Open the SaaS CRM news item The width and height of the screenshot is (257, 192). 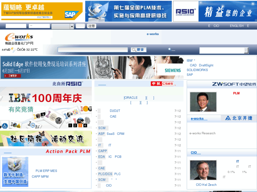pyautogui.click(x=115, y=134)
